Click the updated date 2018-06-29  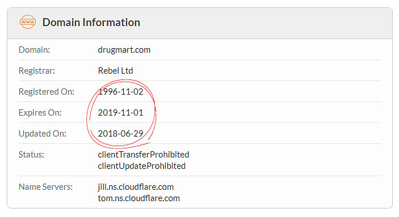click(121, 133)
